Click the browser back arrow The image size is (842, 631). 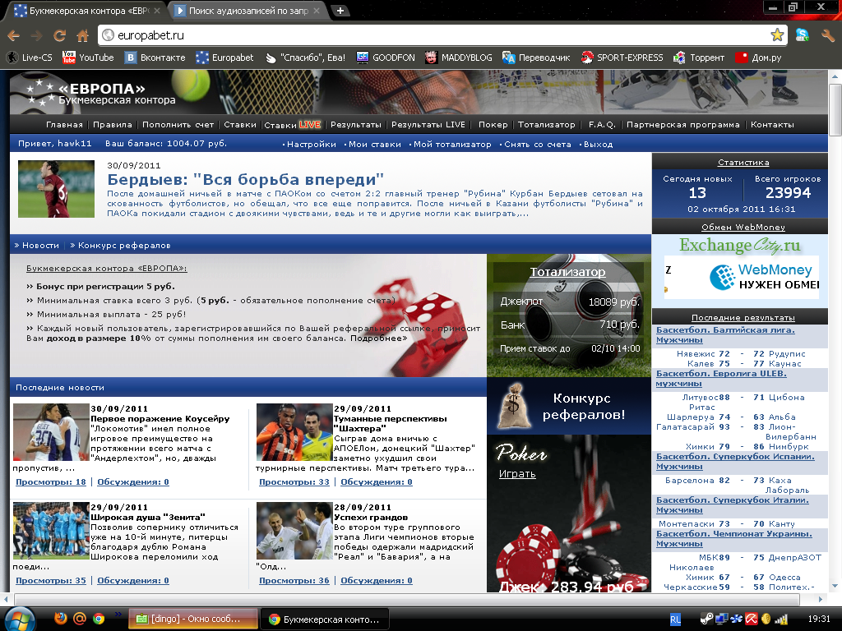point(14,35)
